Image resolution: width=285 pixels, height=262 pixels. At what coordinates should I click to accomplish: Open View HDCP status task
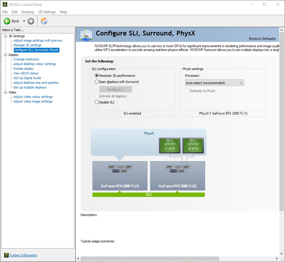click(x=26, y=73)
